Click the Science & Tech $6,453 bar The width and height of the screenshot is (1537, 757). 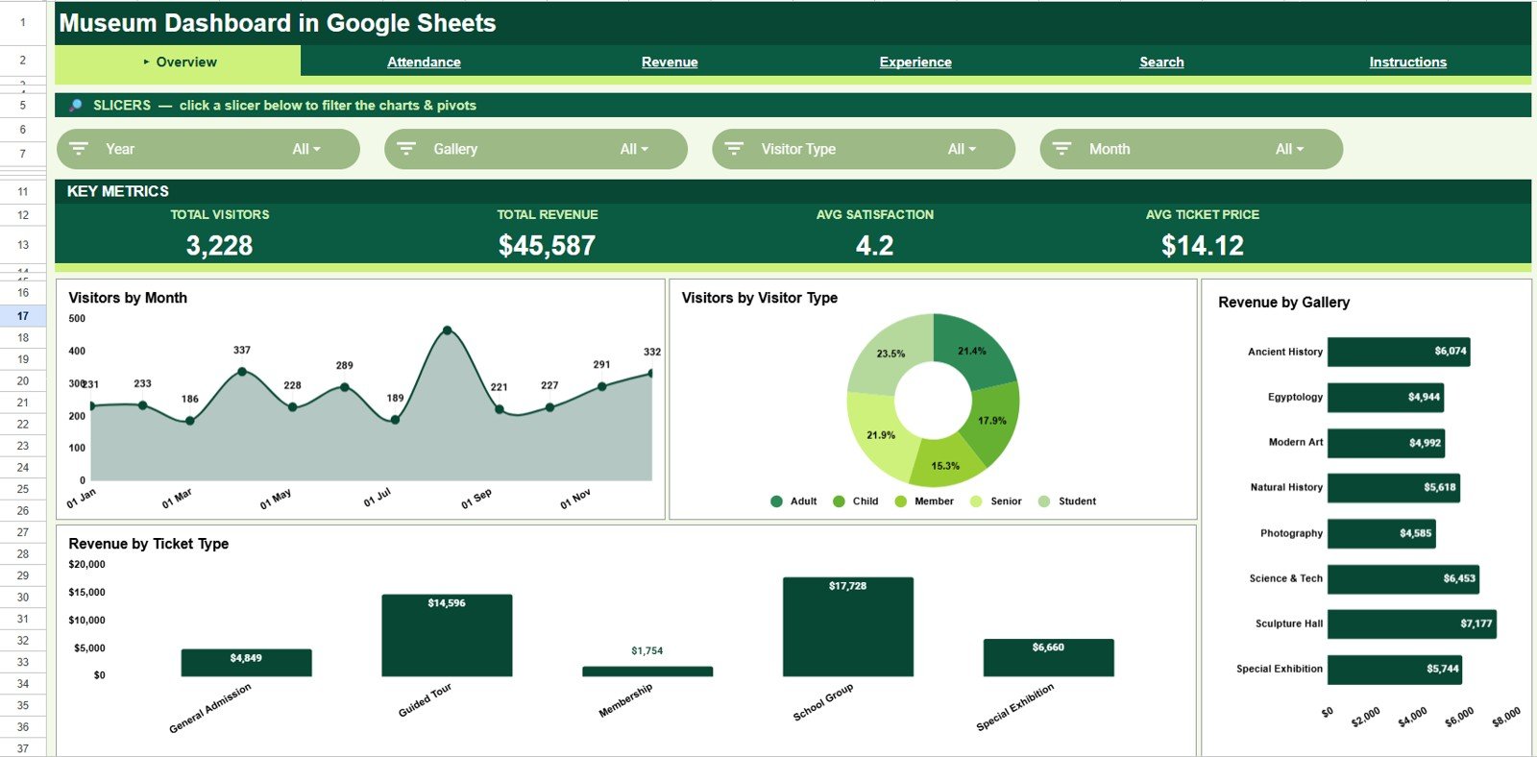tap(1403, 578)
